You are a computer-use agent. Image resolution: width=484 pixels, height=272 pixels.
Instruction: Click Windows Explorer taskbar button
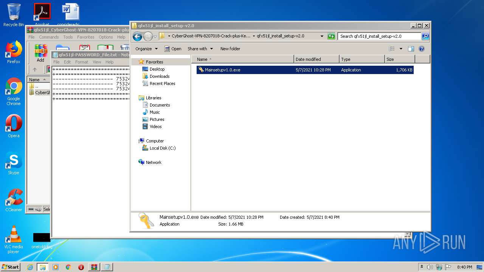coord(43,267)
